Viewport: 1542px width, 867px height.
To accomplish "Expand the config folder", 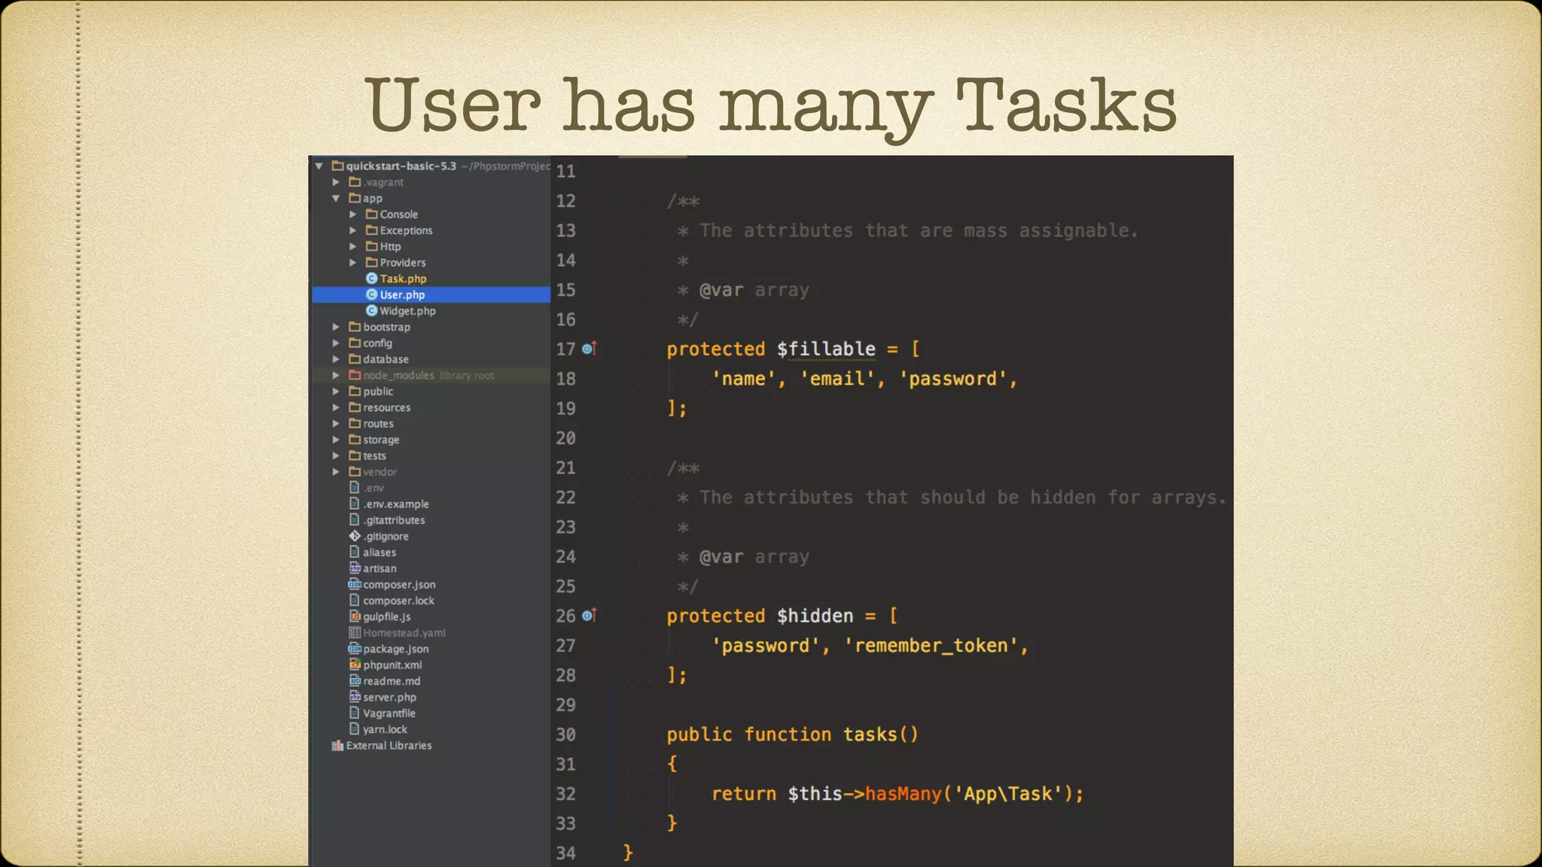I will coord(336,343).
